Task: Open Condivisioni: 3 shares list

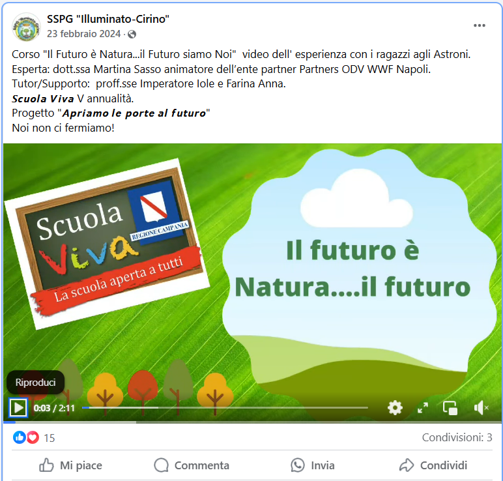Action: (457, 437)
